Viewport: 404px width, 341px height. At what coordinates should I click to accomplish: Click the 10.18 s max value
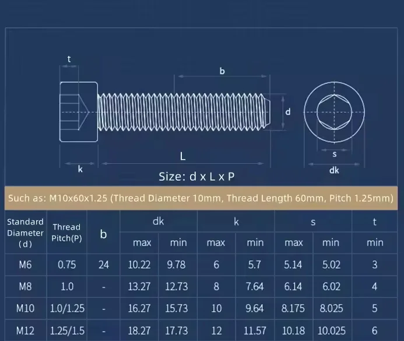[293, 331]
